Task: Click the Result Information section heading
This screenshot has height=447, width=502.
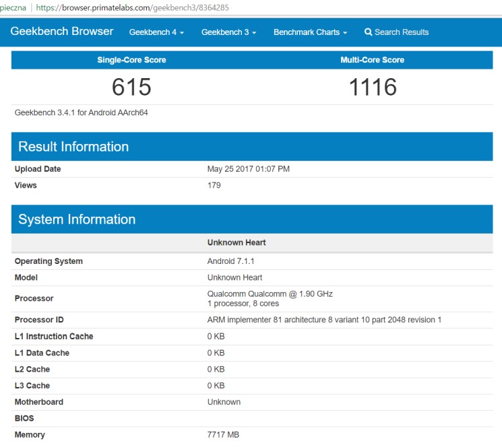Action: tap(73, 147)
